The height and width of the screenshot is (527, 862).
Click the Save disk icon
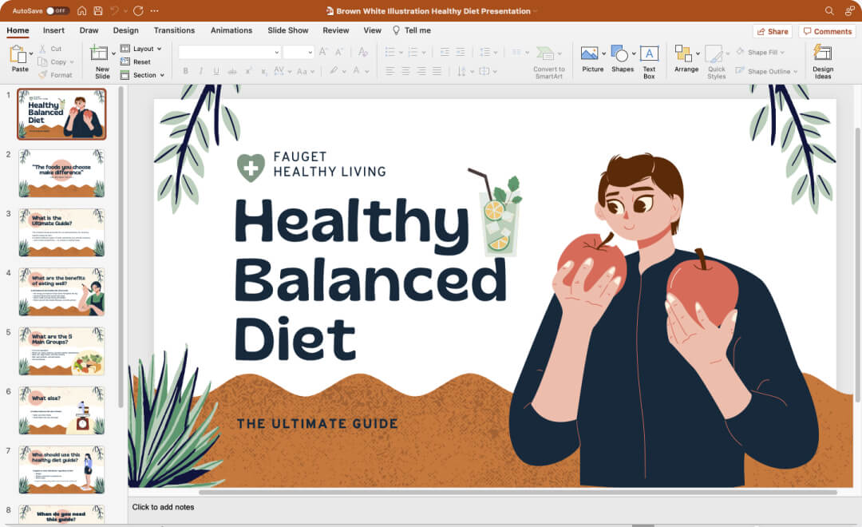(98, 11)
